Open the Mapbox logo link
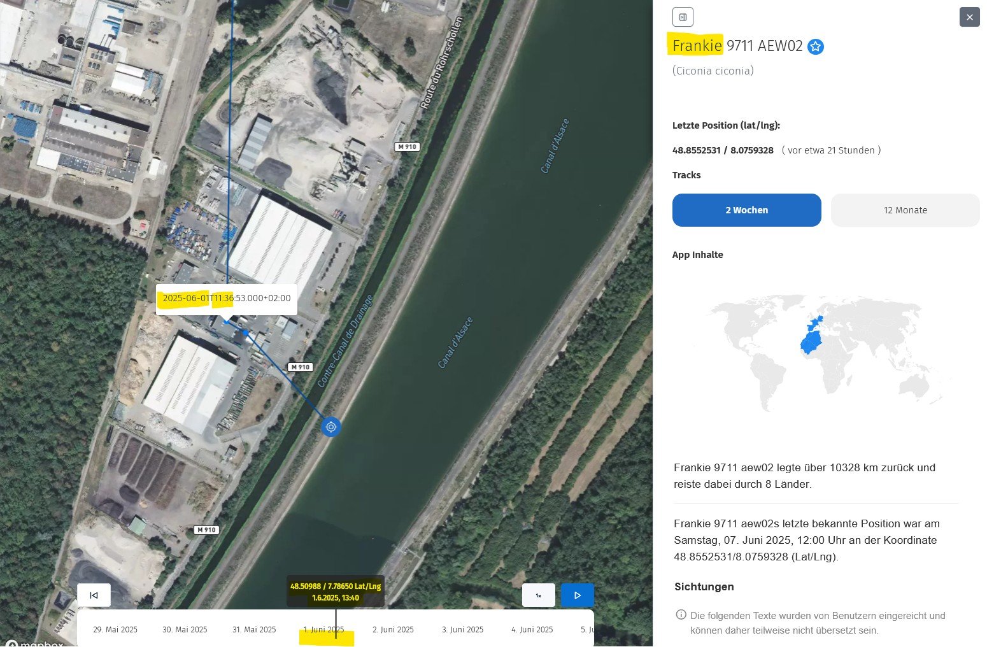 click(35, 643)
